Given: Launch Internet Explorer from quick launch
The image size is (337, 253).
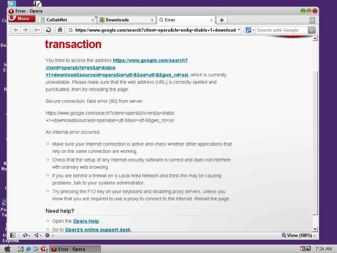Looking at the screenshot, I should [x=28, y=249].
